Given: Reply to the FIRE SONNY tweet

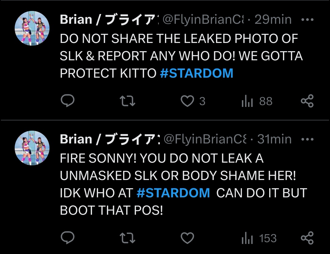Looking at the screenshot, I should click(x=68, y=238).
